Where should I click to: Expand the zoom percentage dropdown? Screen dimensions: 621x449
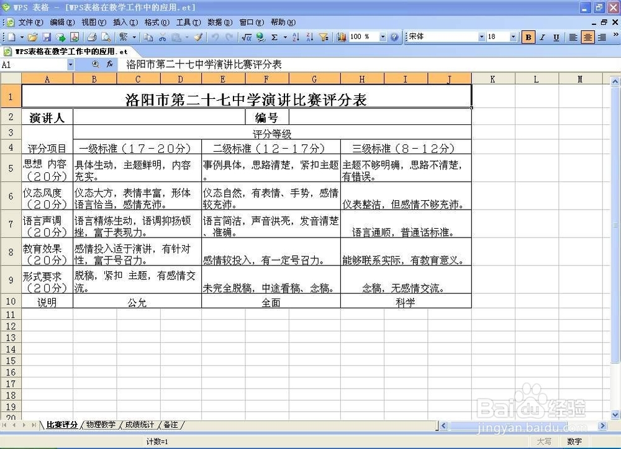(x=384, y=37)
